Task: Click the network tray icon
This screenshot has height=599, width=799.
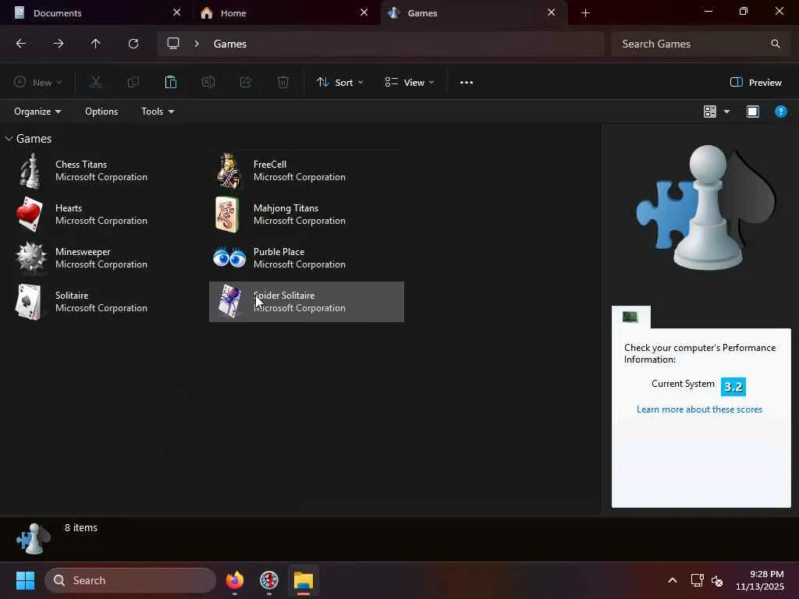Action: click(697, 580)
